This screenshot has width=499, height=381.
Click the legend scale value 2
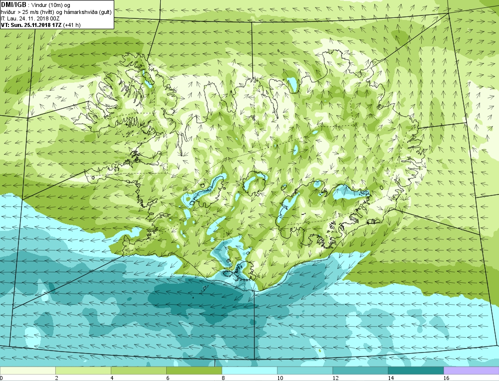[x=57, y=378]
